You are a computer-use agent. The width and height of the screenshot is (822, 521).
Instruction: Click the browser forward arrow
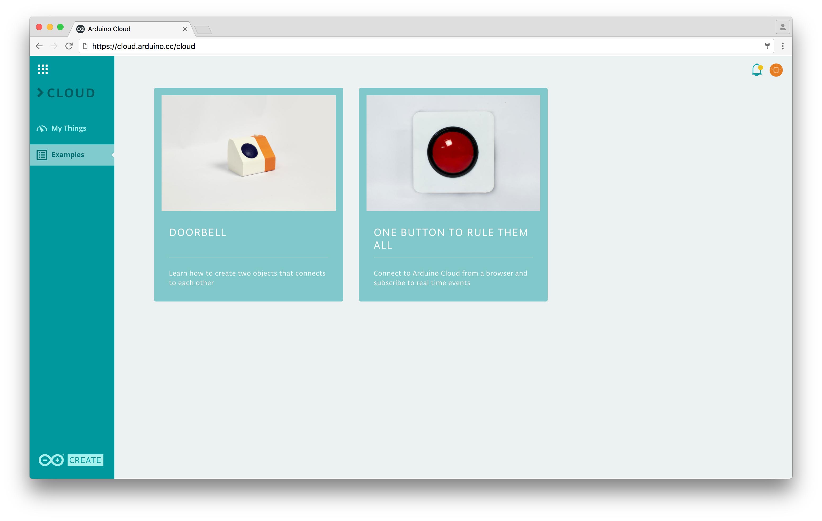54,46
